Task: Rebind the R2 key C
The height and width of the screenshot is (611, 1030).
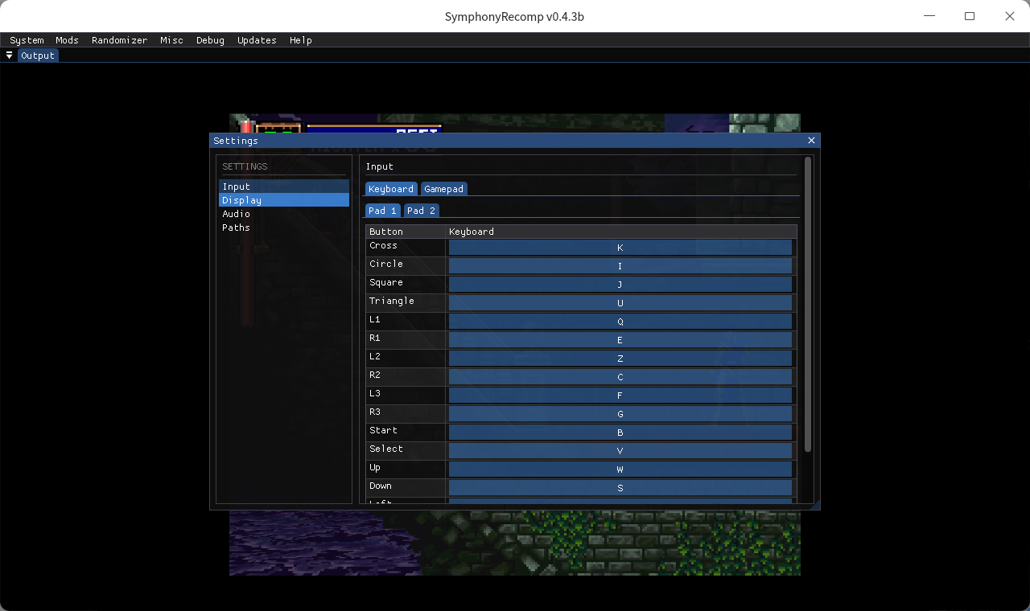Action: click(x=620, y=377)
